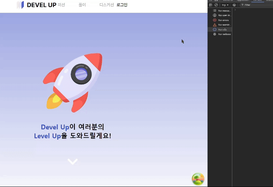Click the rocket illustration
Screen dimensions: 273x187
coord(73,82)
